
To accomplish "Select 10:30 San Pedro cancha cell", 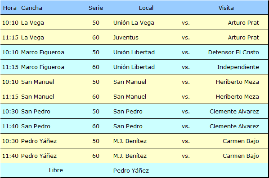I will tap(36, 111).
